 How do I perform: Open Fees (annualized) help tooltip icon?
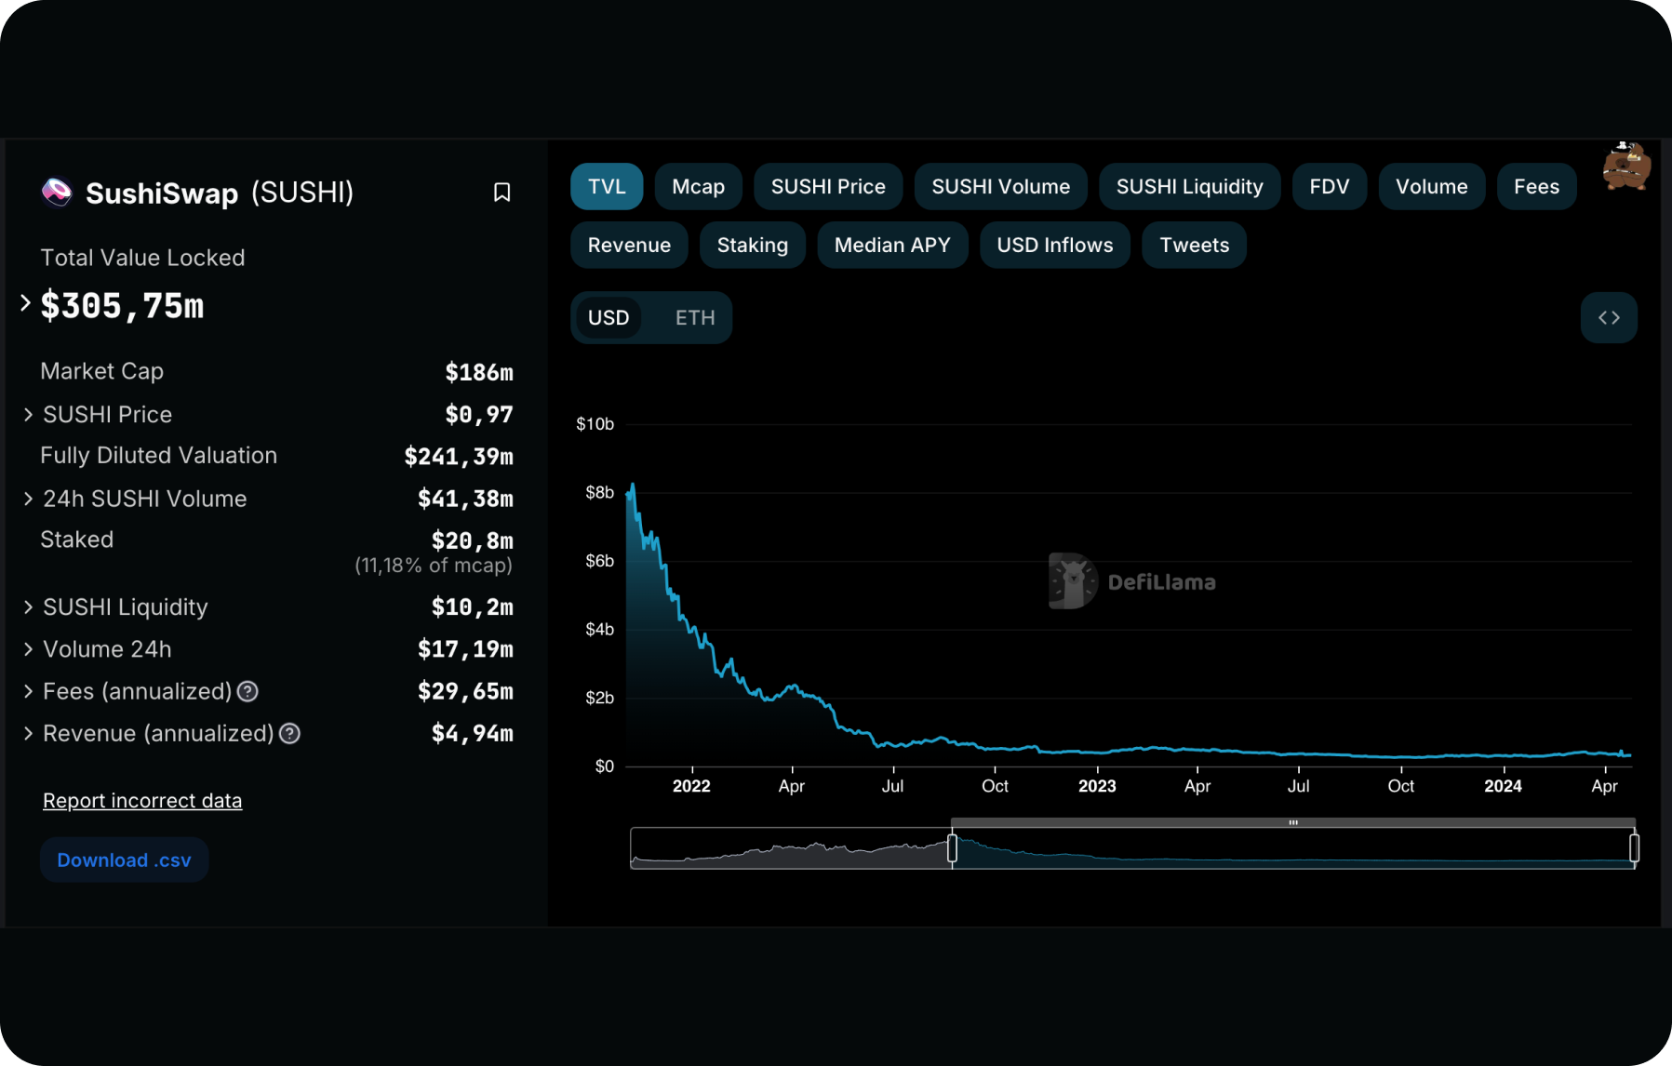click(x=247, y=691)
